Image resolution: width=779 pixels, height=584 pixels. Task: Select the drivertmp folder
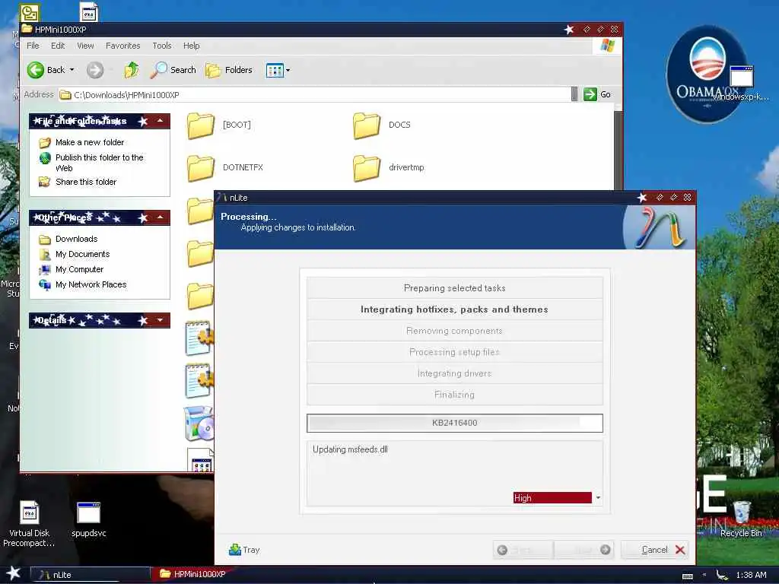[x=389, y=168]
